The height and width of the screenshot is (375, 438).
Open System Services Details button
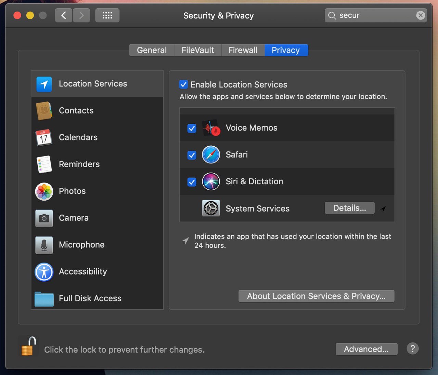point(350,208)
